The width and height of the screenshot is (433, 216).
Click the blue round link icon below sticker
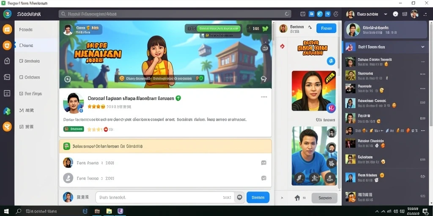tap(331, 61)
